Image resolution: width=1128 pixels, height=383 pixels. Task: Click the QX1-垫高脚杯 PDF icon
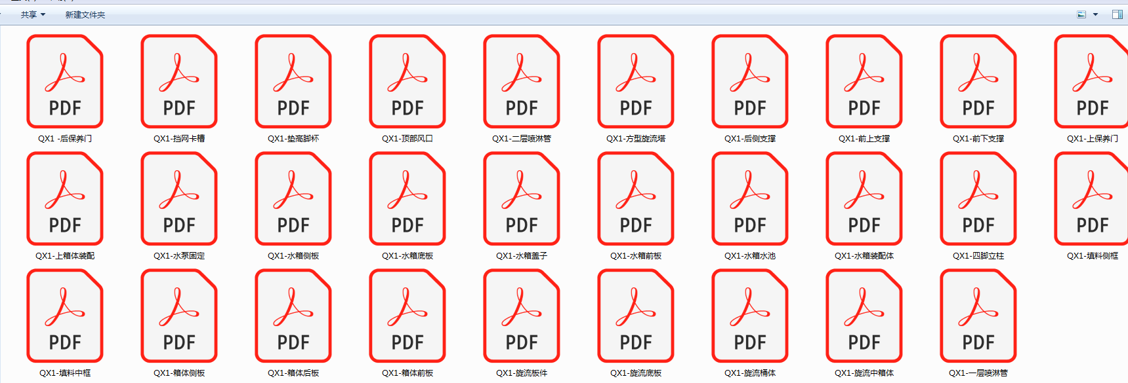(x=293, y=81)
